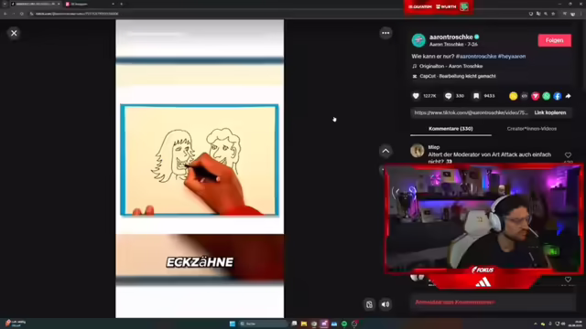Open browser menu at toolbar right end

(x=581, y=14)
